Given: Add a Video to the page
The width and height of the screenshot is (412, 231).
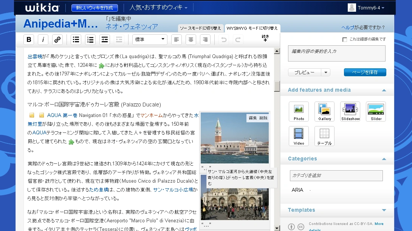Looking at the screenshot, I should [299, 136].
